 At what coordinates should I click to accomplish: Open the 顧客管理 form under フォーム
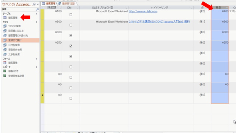[x=13, y=63]
